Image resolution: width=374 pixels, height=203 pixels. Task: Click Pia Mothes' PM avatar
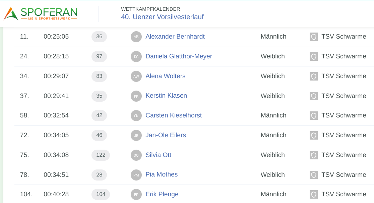coord(136,175)
